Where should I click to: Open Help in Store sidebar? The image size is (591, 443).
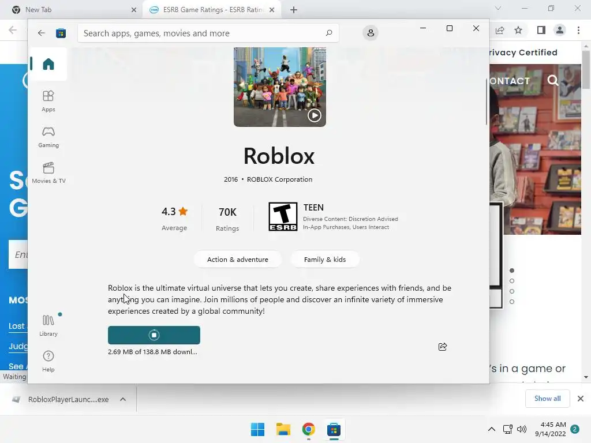[x=48, y=361]
